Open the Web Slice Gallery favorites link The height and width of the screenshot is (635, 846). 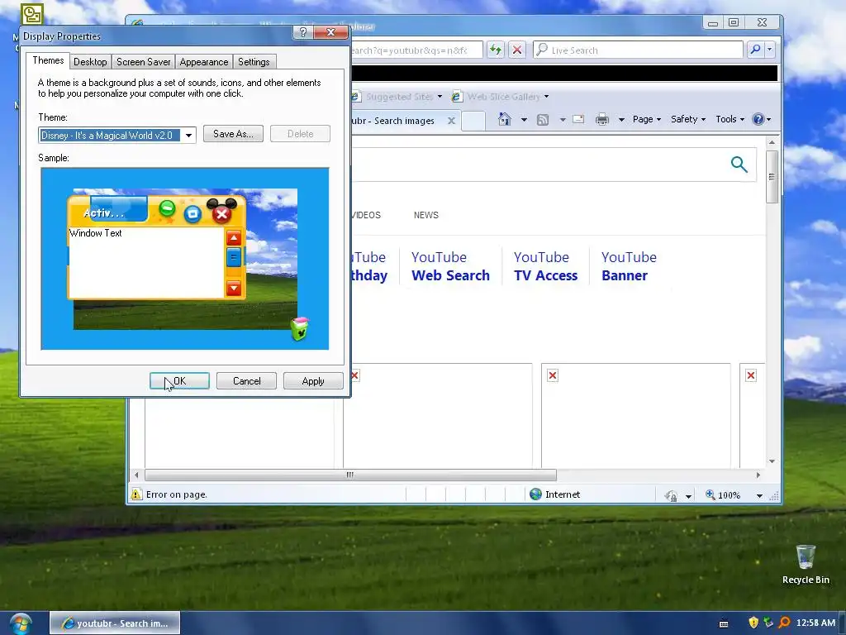496,97
